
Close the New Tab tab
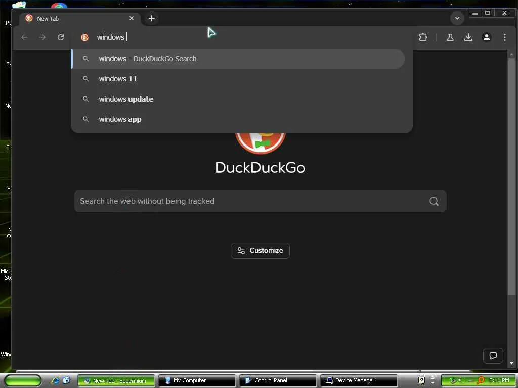click(132, 18)
